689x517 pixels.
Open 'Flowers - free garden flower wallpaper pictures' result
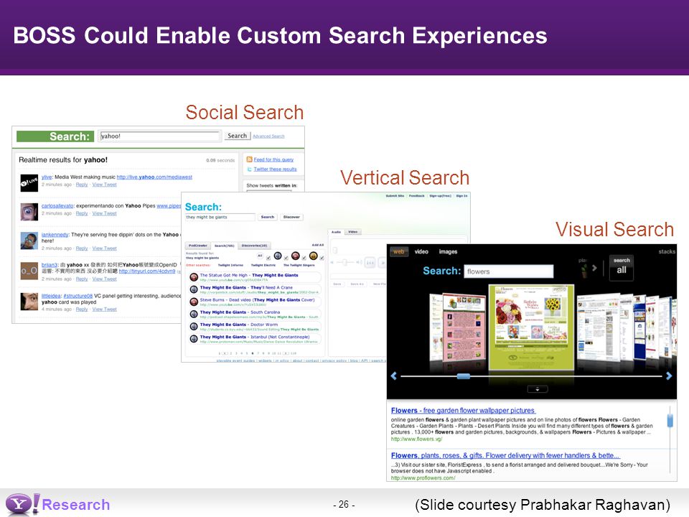click(463, 410)
